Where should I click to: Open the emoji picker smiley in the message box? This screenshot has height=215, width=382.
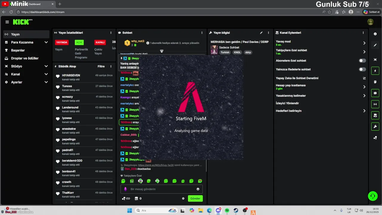tap(198, 189)
